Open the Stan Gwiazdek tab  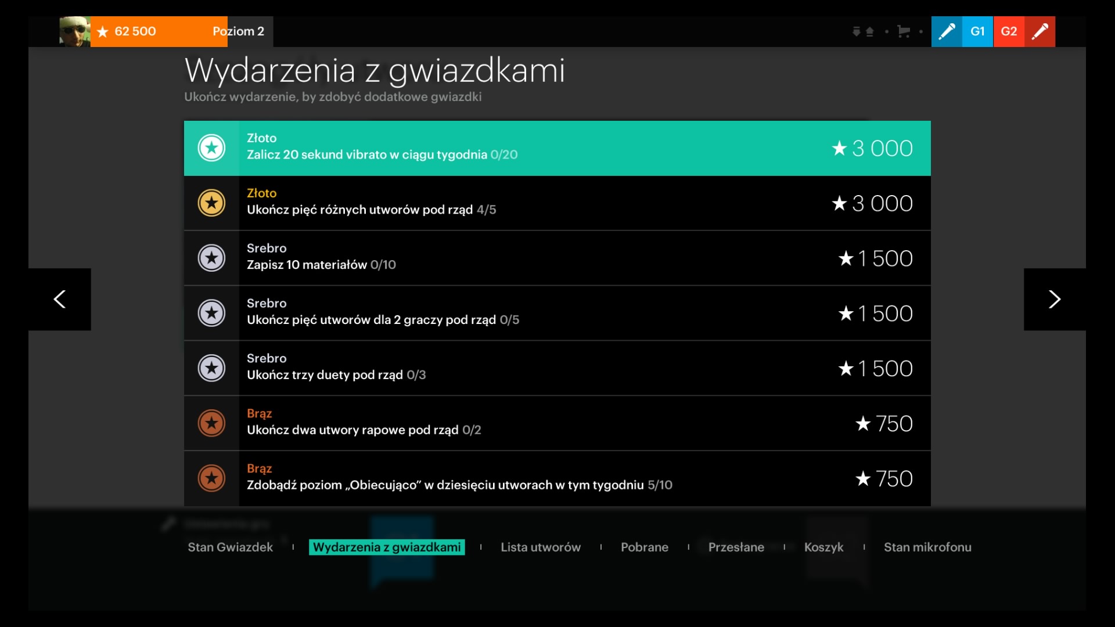[230, 547]
